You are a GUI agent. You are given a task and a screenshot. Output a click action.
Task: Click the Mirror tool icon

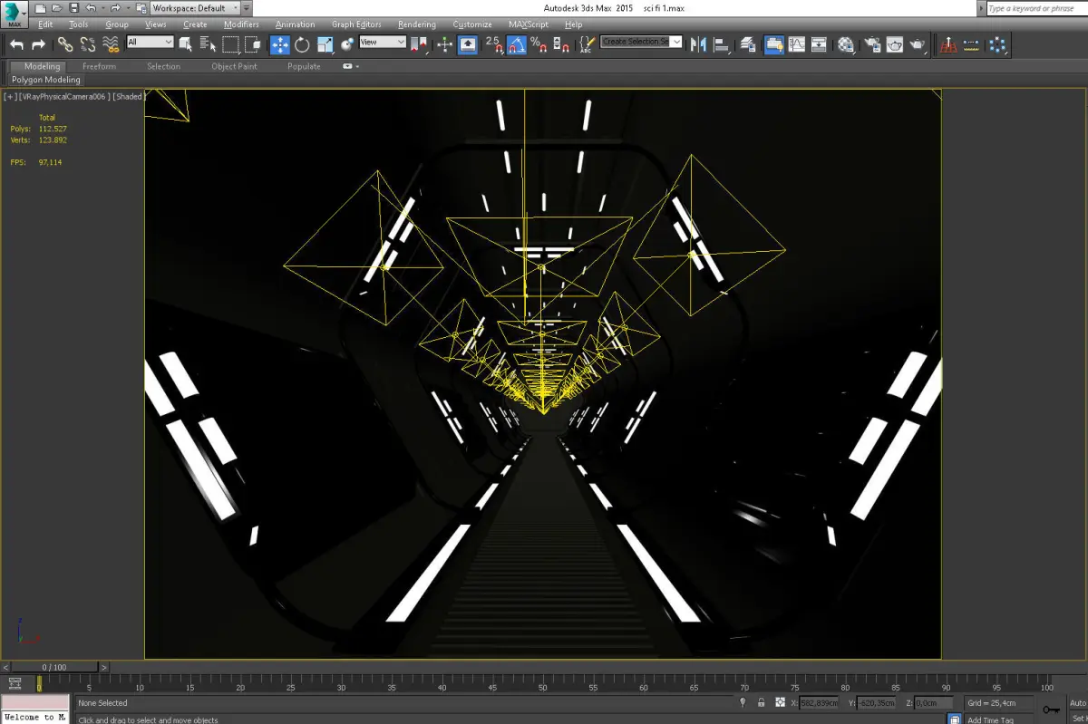699,43
